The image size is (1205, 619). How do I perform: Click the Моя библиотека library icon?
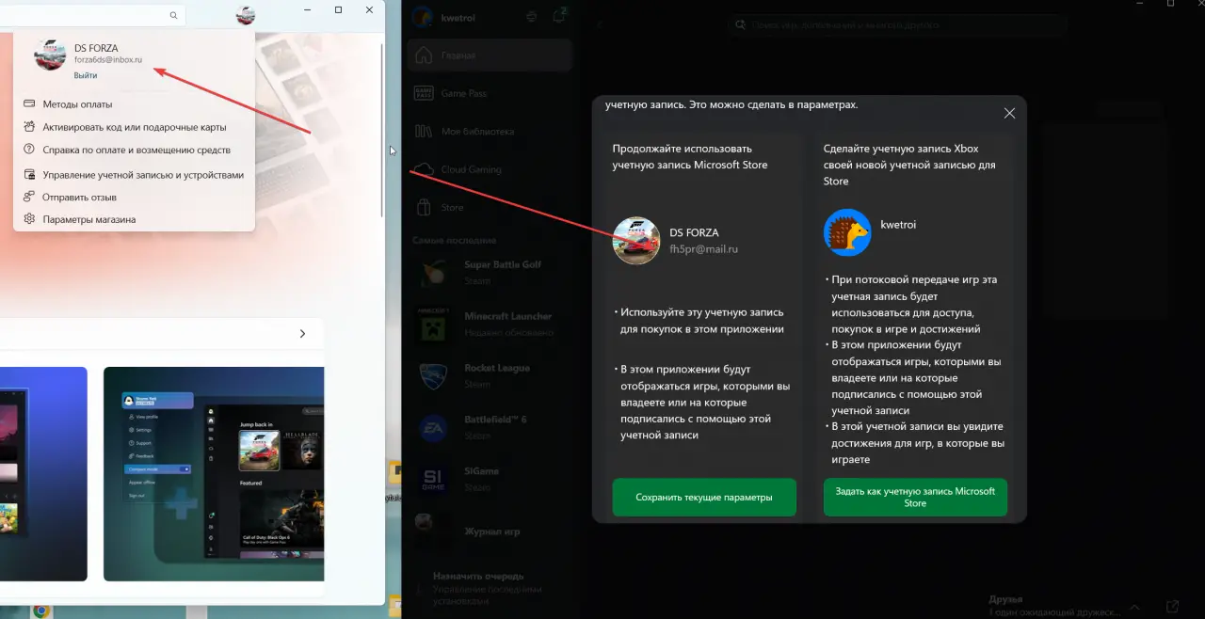425,132
